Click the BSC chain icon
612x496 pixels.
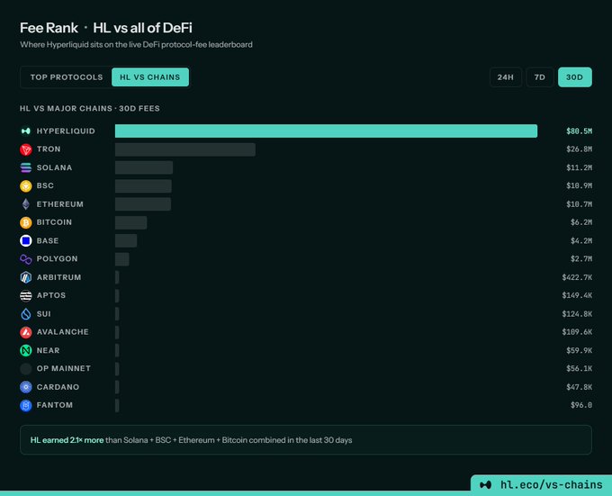tap(26, 186)
